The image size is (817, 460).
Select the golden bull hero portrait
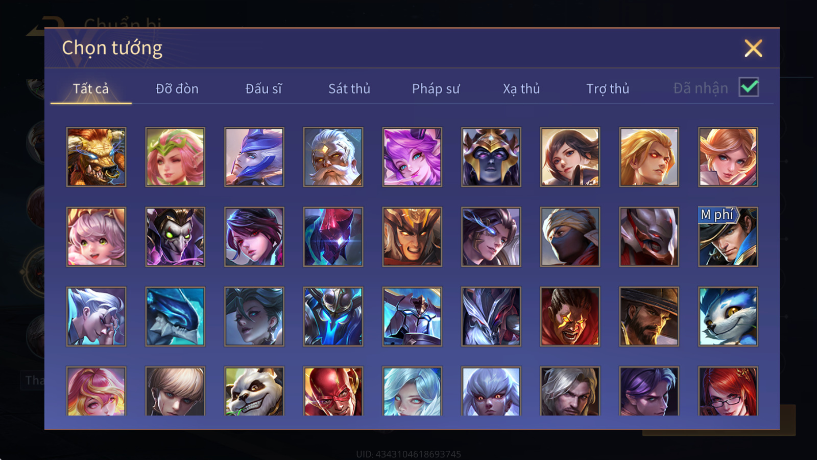[96, 157]
